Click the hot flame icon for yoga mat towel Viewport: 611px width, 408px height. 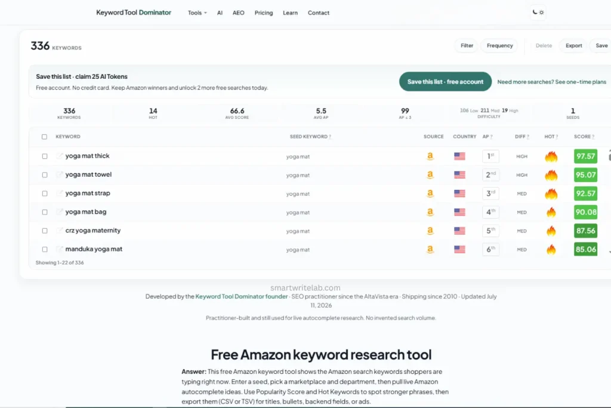(x=551, y=175)
